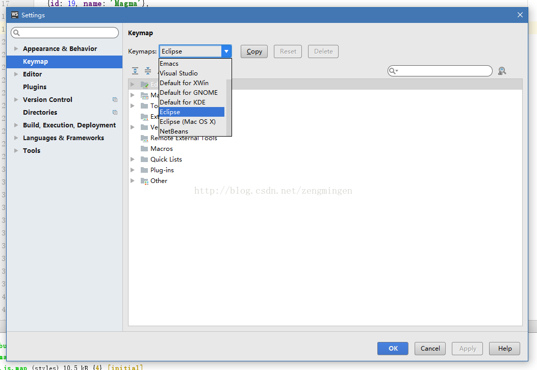Click the Version Control project-level settings icon

(115, 99)
